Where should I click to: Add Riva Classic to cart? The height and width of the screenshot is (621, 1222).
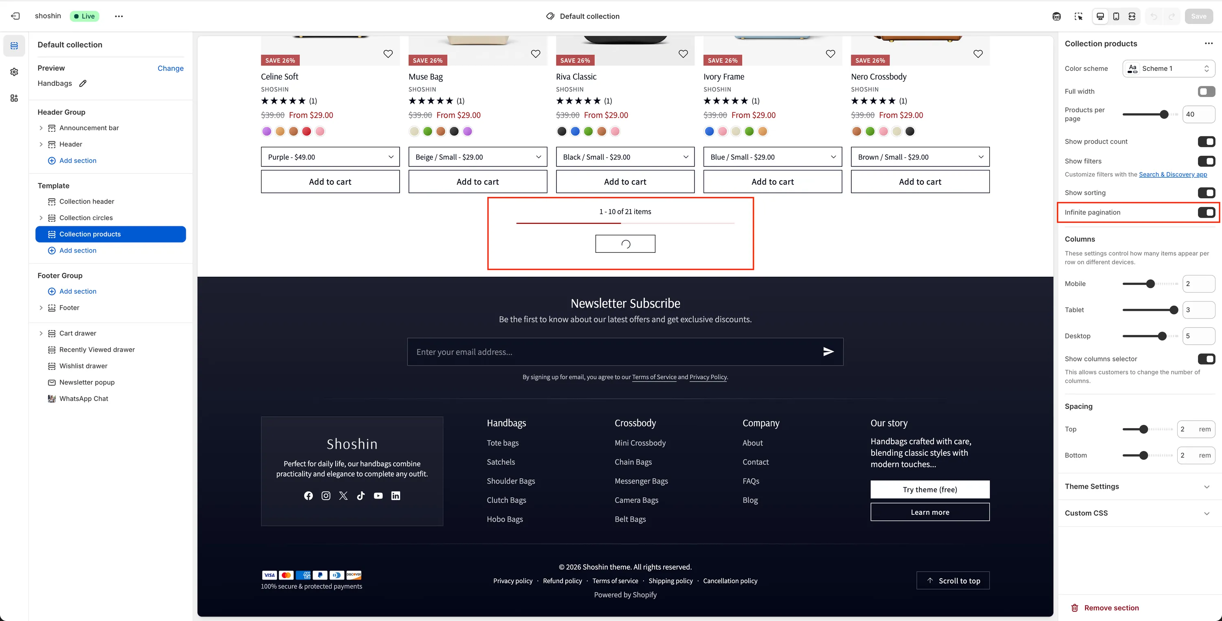pos(625,181)
